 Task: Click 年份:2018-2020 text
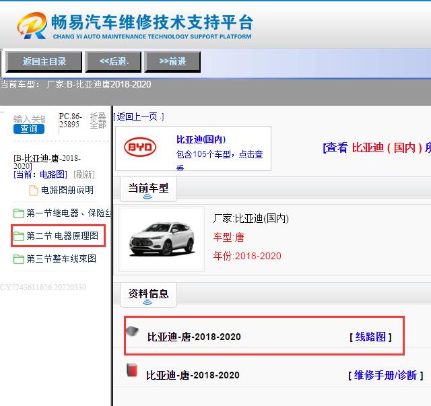pos(247,256)
